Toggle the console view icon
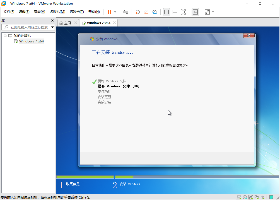 click(195, 12)
